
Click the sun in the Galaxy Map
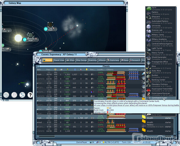pyautogui.click(x=18, y=38)
